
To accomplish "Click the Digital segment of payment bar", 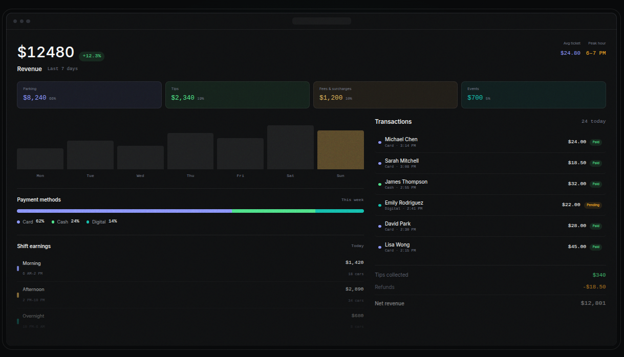I will pos(339,211).
